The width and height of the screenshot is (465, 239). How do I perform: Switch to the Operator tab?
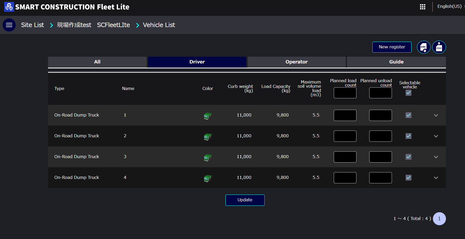(x=297, y=62)
